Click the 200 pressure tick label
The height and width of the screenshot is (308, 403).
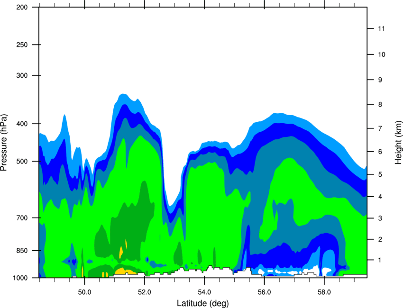(x=22, y=7)
